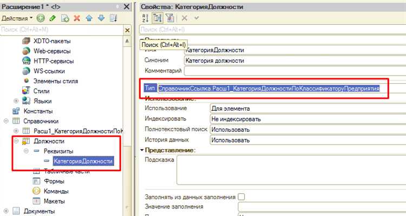This screenshot has width=406, height=216.
Task: Collapse the Реквизиты node under Должности
Action: pos(26,151)
